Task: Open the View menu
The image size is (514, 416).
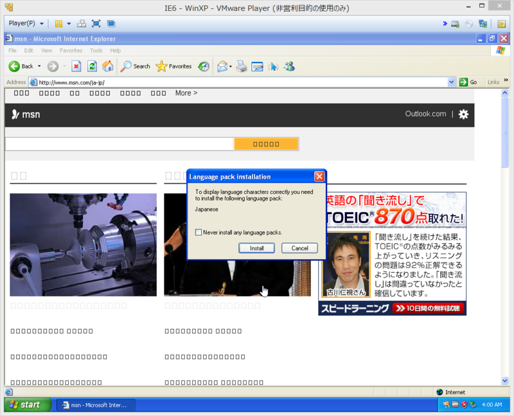Action: (46, 51)
